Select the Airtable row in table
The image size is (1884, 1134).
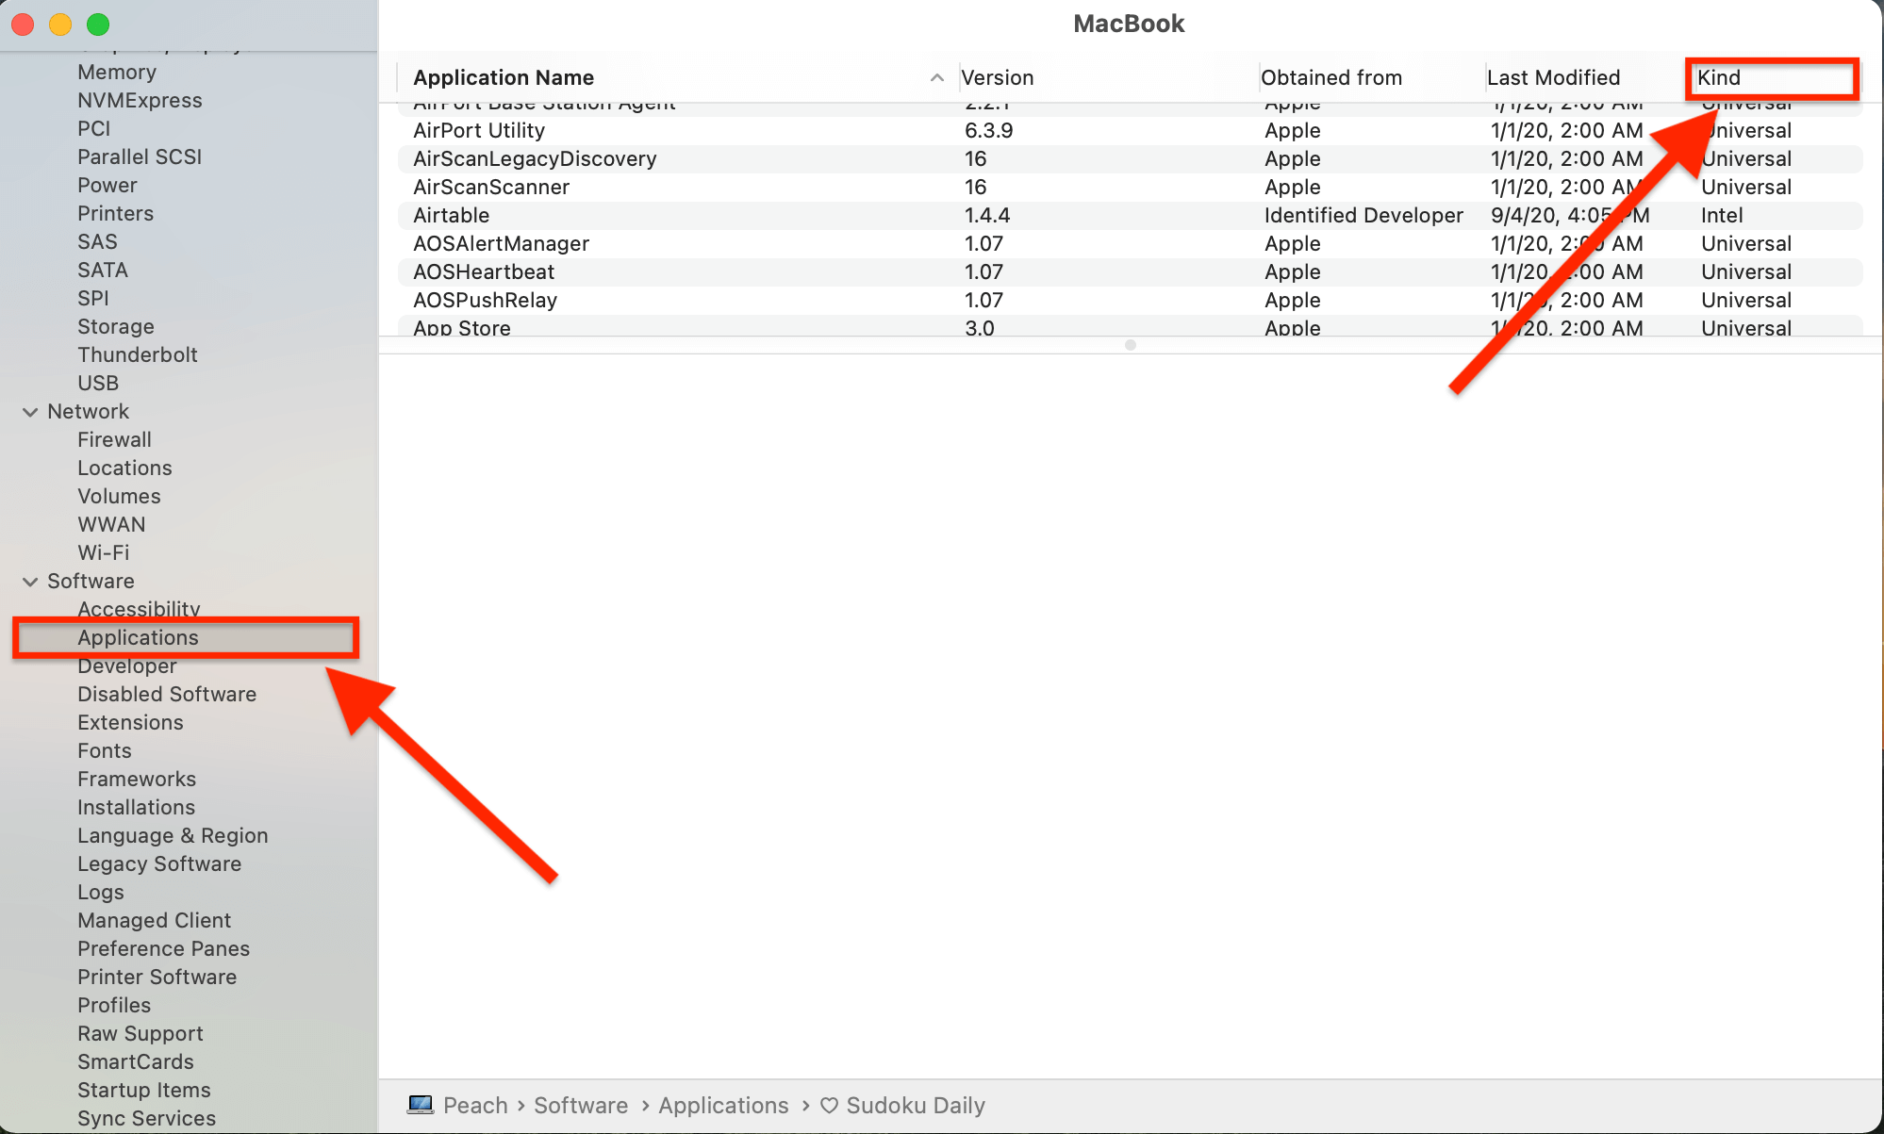point(452,216)
